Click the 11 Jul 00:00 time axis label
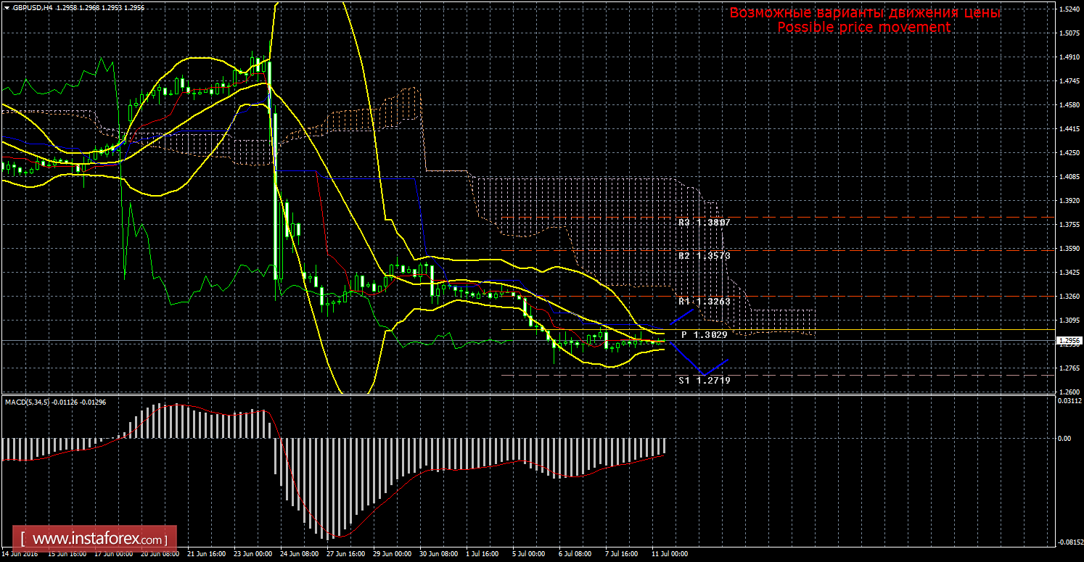The width and height of the screenshot is (1084, 562). tap(670, 553)
